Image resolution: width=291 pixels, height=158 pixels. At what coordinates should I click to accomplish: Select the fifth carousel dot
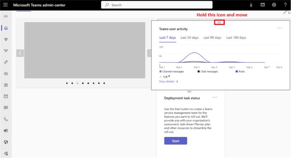[x=88, y=83]
